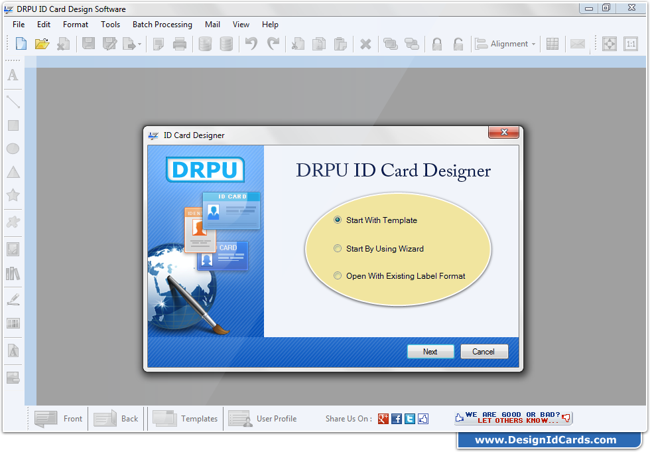
Task: Open the User Profile button
Action: tap(263, 419)
